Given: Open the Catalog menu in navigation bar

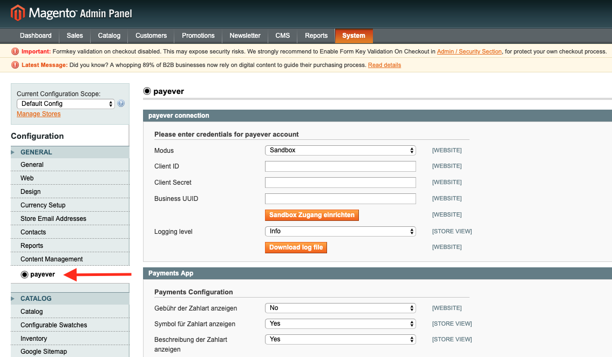Looking at the screenshot, I should 109,36.
